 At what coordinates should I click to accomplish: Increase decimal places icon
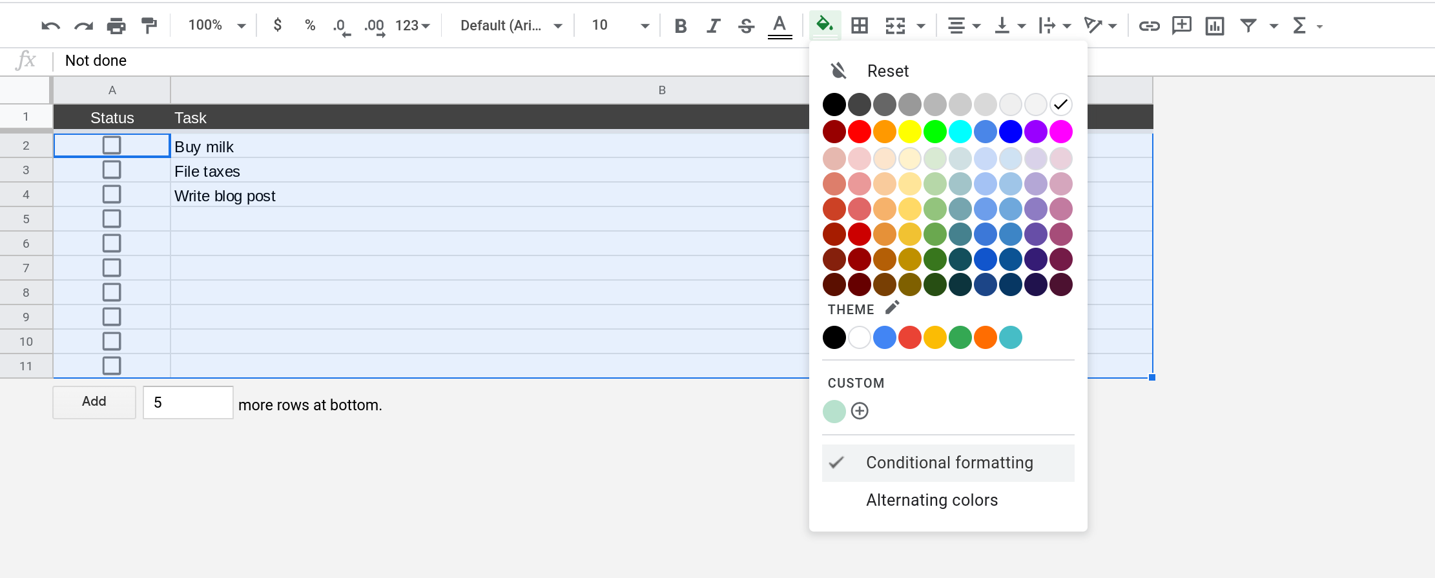click(x=375, y=26)
